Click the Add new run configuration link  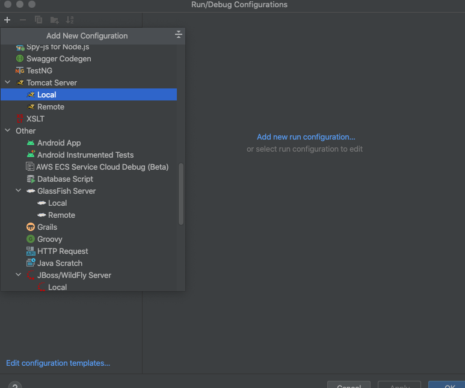point(306,137)
